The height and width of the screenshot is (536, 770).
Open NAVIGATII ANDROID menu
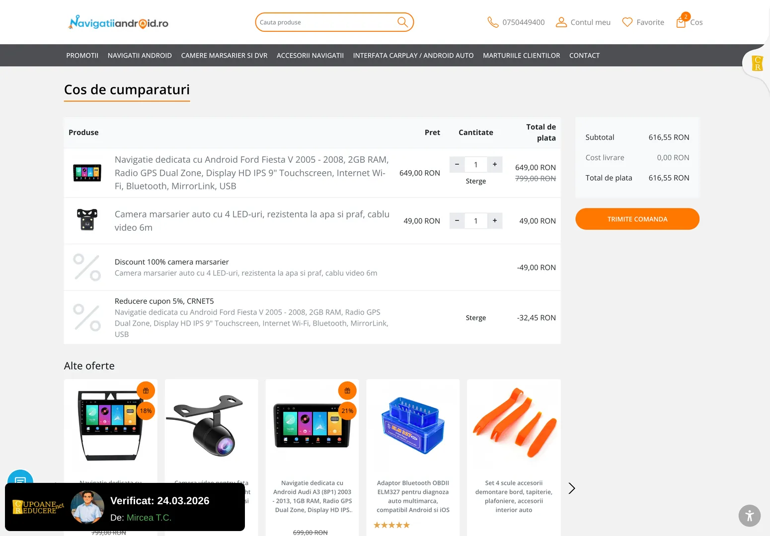(140, 56)
